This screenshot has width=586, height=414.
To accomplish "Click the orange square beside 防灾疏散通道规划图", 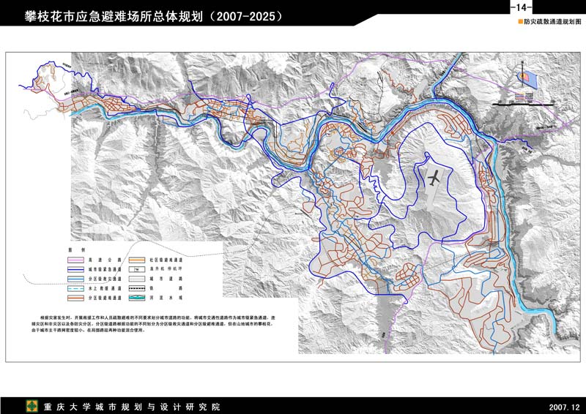I will point(521,23).
